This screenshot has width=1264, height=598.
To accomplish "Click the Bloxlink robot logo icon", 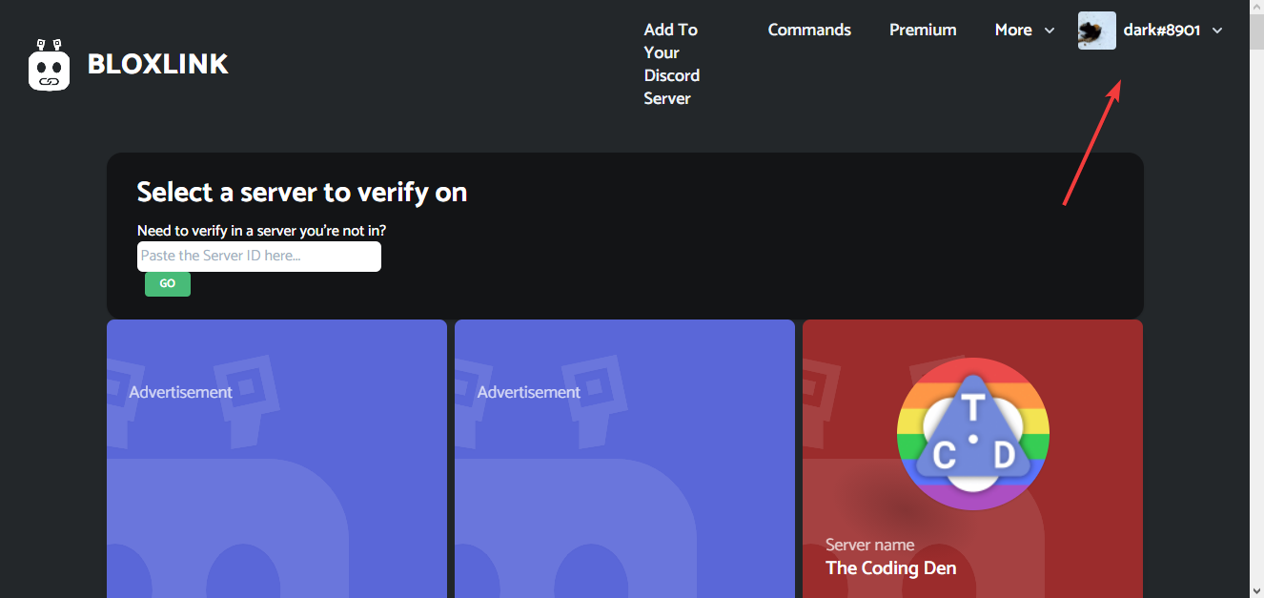I will click(50, 65).
